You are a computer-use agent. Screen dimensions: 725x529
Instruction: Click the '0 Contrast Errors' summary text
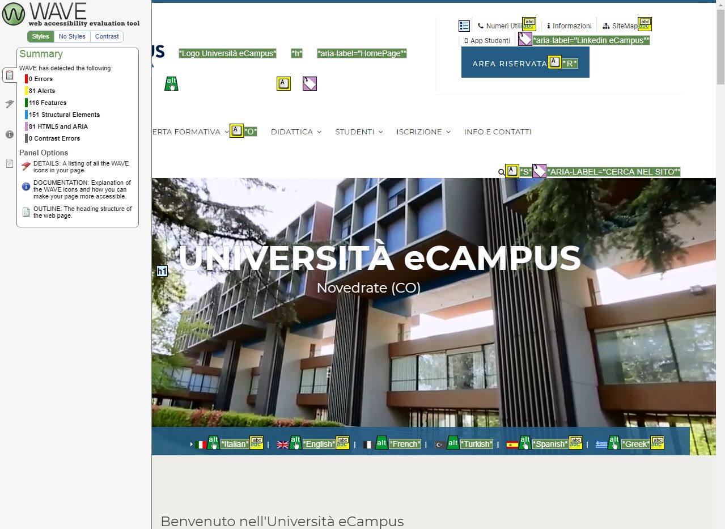coord(54,138)
